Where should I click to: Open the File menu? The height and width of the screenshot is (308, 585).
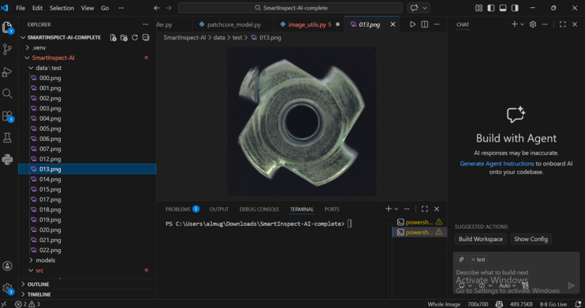[20, 8]
